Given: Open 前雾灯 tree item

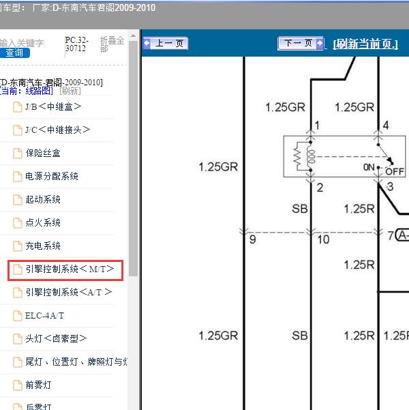Looking at the screenshot, I should [x=38, y=385].
